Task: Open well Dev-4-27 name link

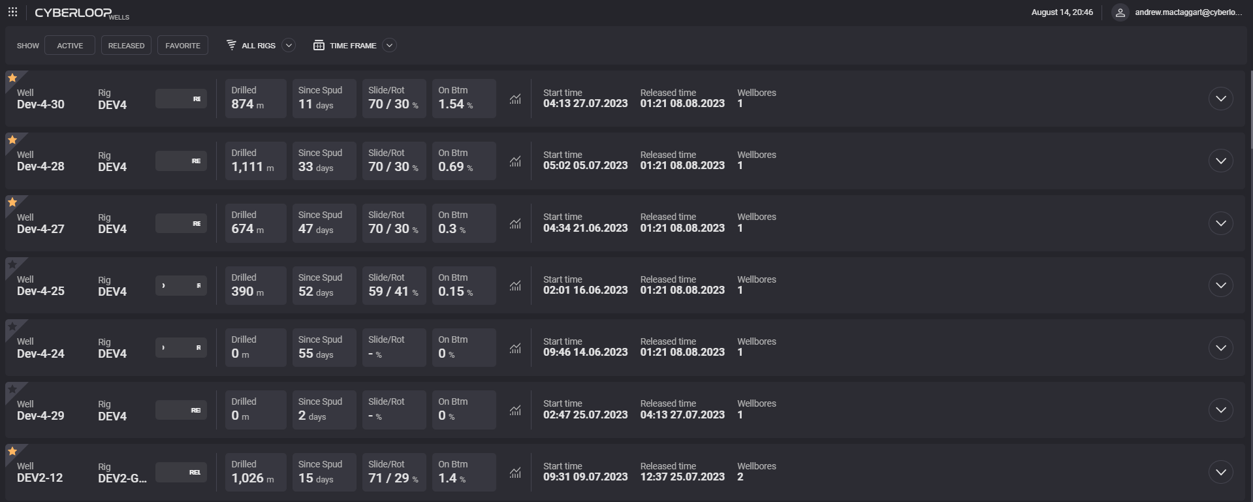Action: point(40,229)
